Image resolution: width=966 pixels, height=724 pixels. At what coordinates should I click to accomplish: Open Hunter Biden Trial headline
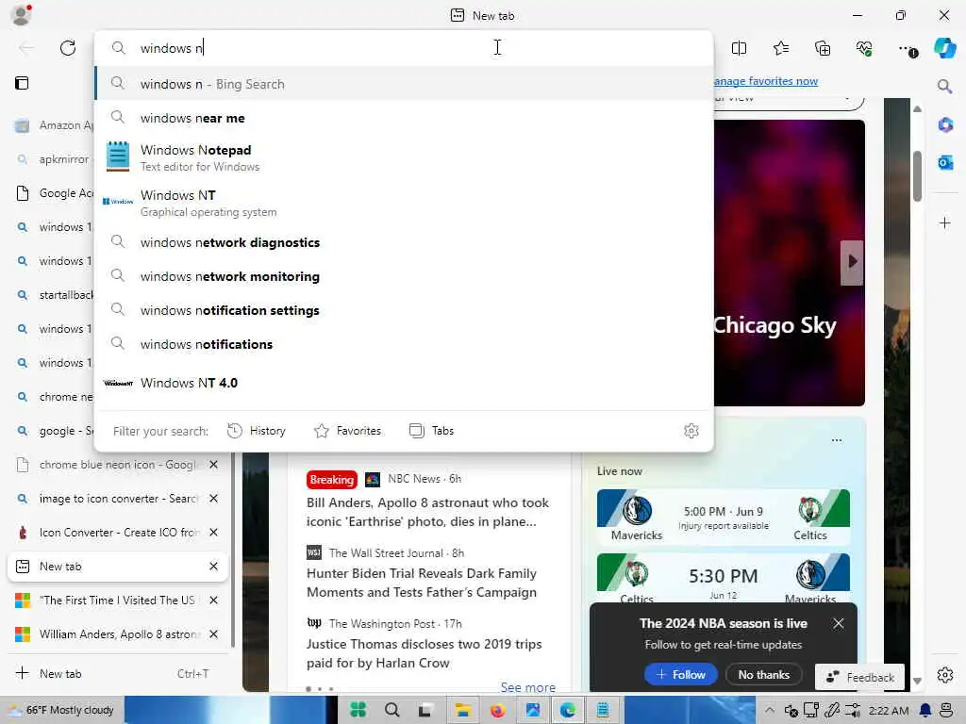coord(422,583)
